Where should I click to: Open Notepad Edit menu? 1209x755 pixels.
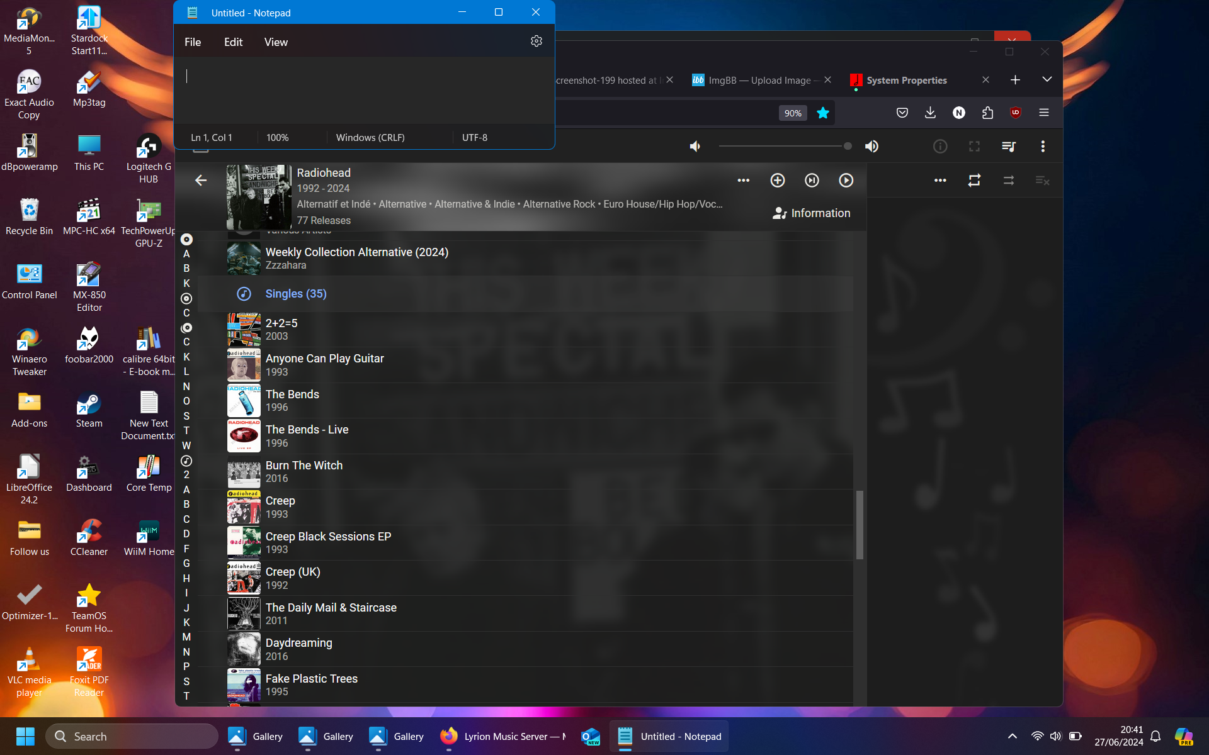233,42
